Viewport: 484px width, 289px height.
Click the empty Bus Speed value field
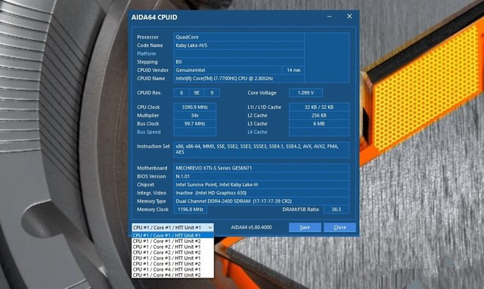195,132
